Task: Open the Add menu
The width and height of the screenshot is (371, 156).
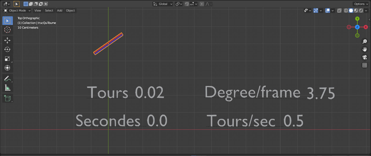Action: point(60,11)
